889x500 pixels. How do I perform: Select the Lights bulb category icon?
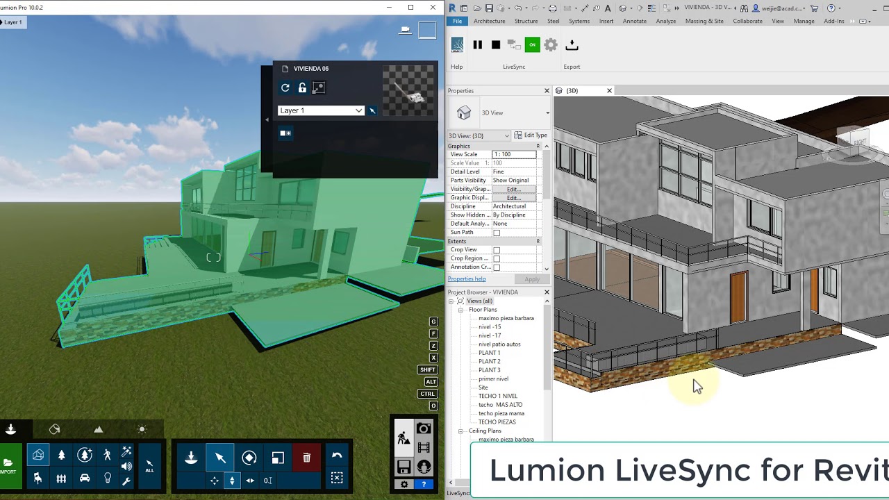pos(108,478)
